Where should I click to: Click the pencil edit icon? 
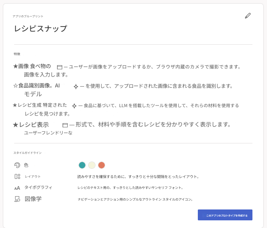[x=248, y=16]
